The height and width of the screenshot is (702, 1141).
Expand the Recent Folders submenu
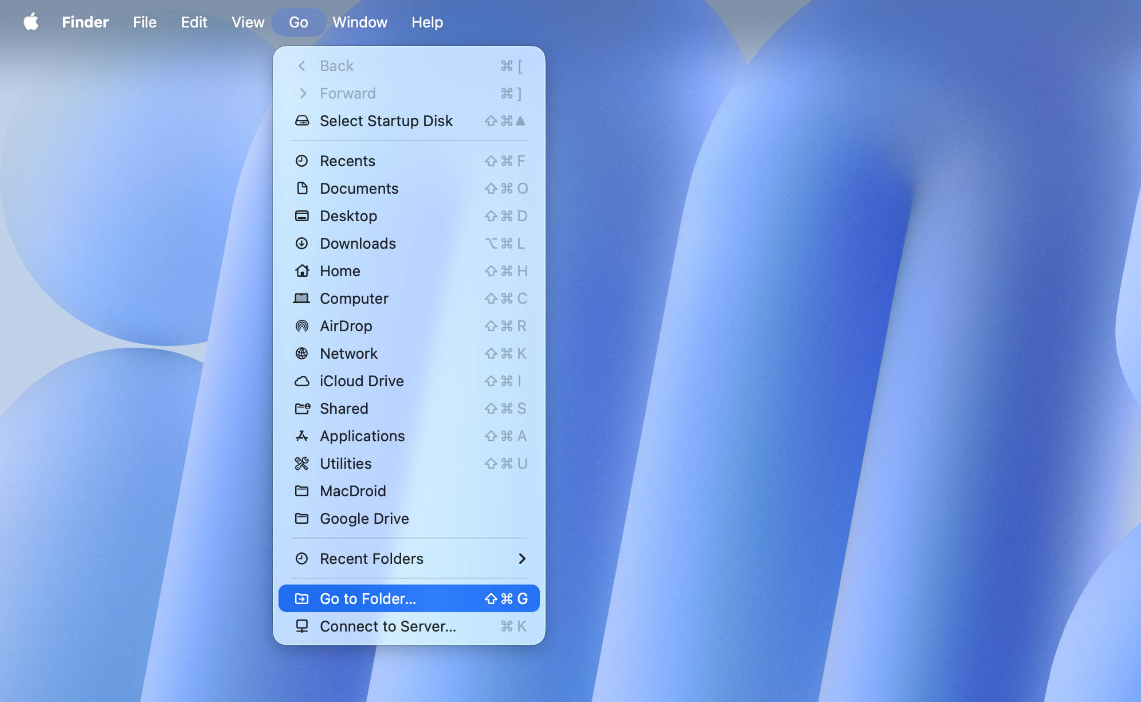(371, 559)
